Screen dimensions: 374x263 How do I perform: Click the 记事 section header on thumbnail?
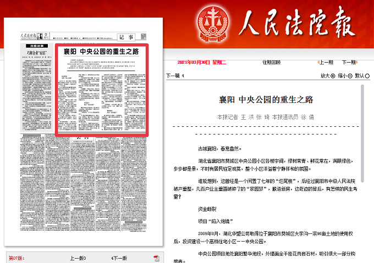click(126, 37)
